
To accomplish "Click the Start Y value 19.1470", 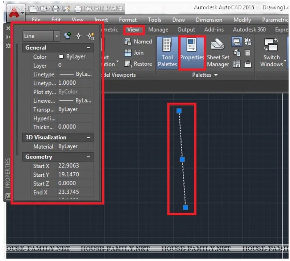I will tap(75, 174).
